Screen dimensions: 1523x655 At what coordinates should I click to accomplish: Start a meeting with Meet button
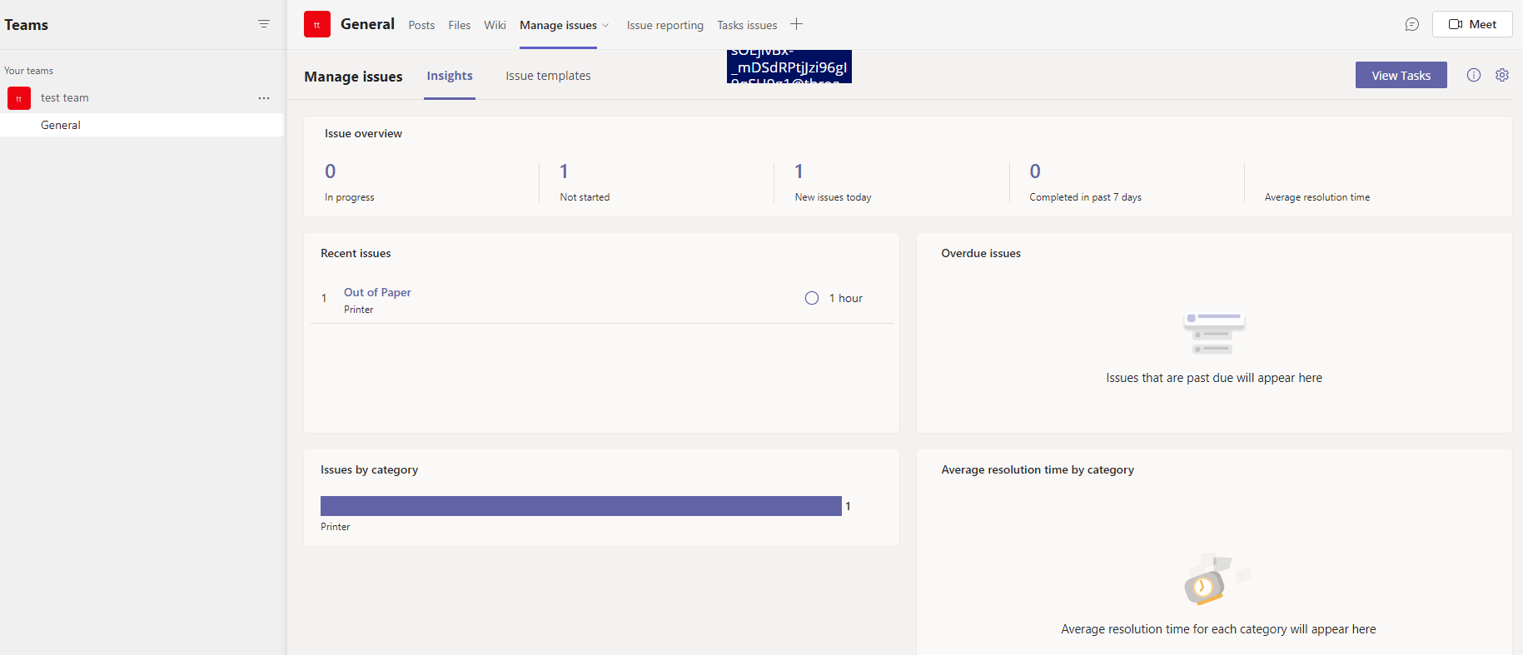[x=1472, y=24]
